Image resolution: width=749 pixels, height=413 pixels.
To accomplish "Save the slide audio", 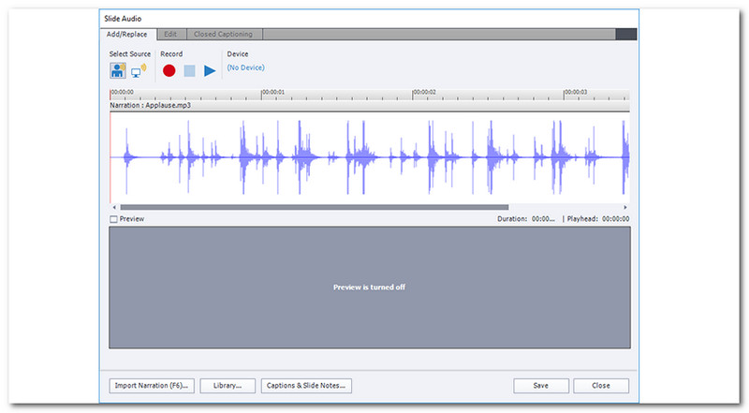I will 541,385.
